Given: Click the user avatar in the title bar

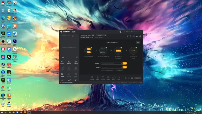Looking at the screenshot, I should tap(121, 32).
